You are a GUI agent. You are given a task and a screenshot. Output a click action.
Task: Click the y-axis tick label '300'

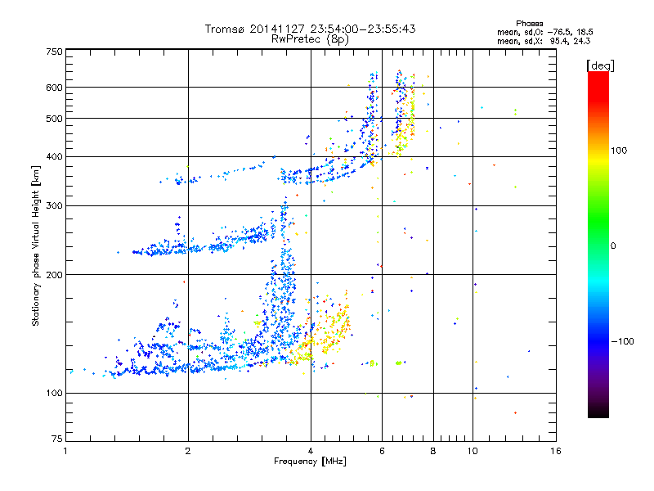[x=55, y=206]
